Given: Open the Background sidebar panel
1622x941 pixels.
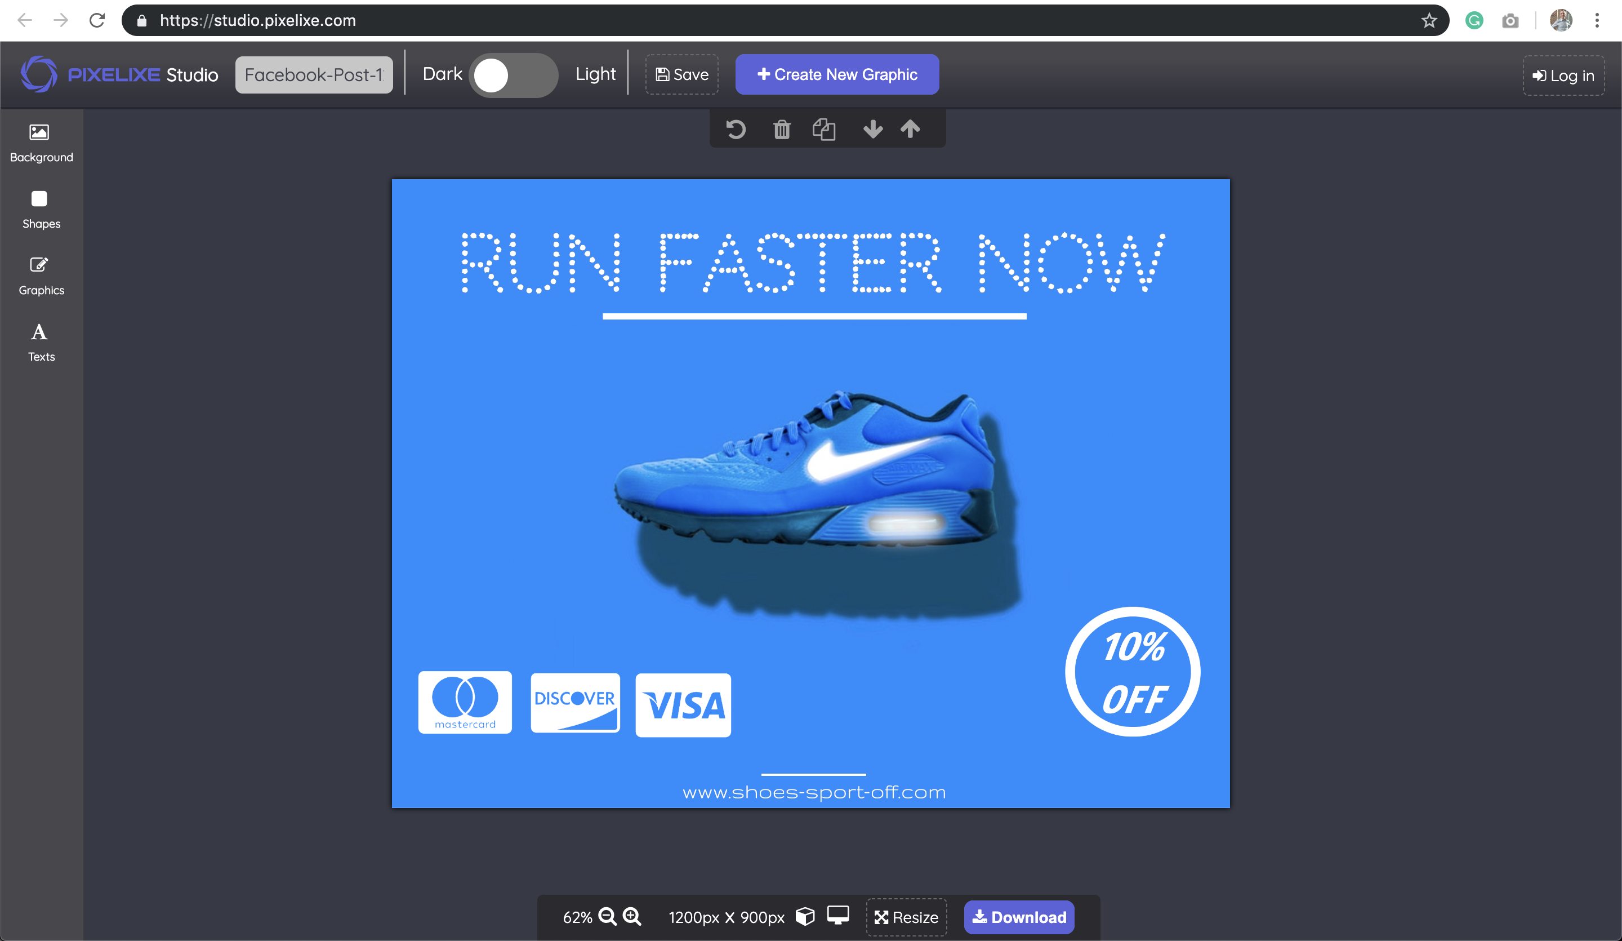Looking at the screenshot, I should pyautogui.click(x=41, y=143).
